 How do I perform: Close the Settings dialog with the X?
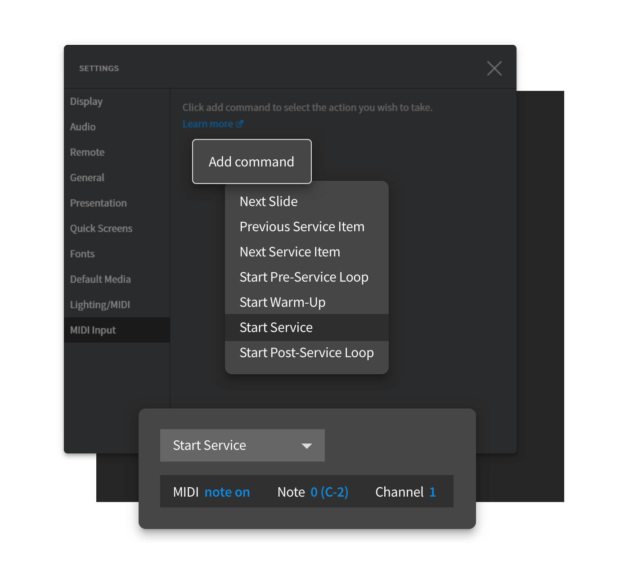494,68
